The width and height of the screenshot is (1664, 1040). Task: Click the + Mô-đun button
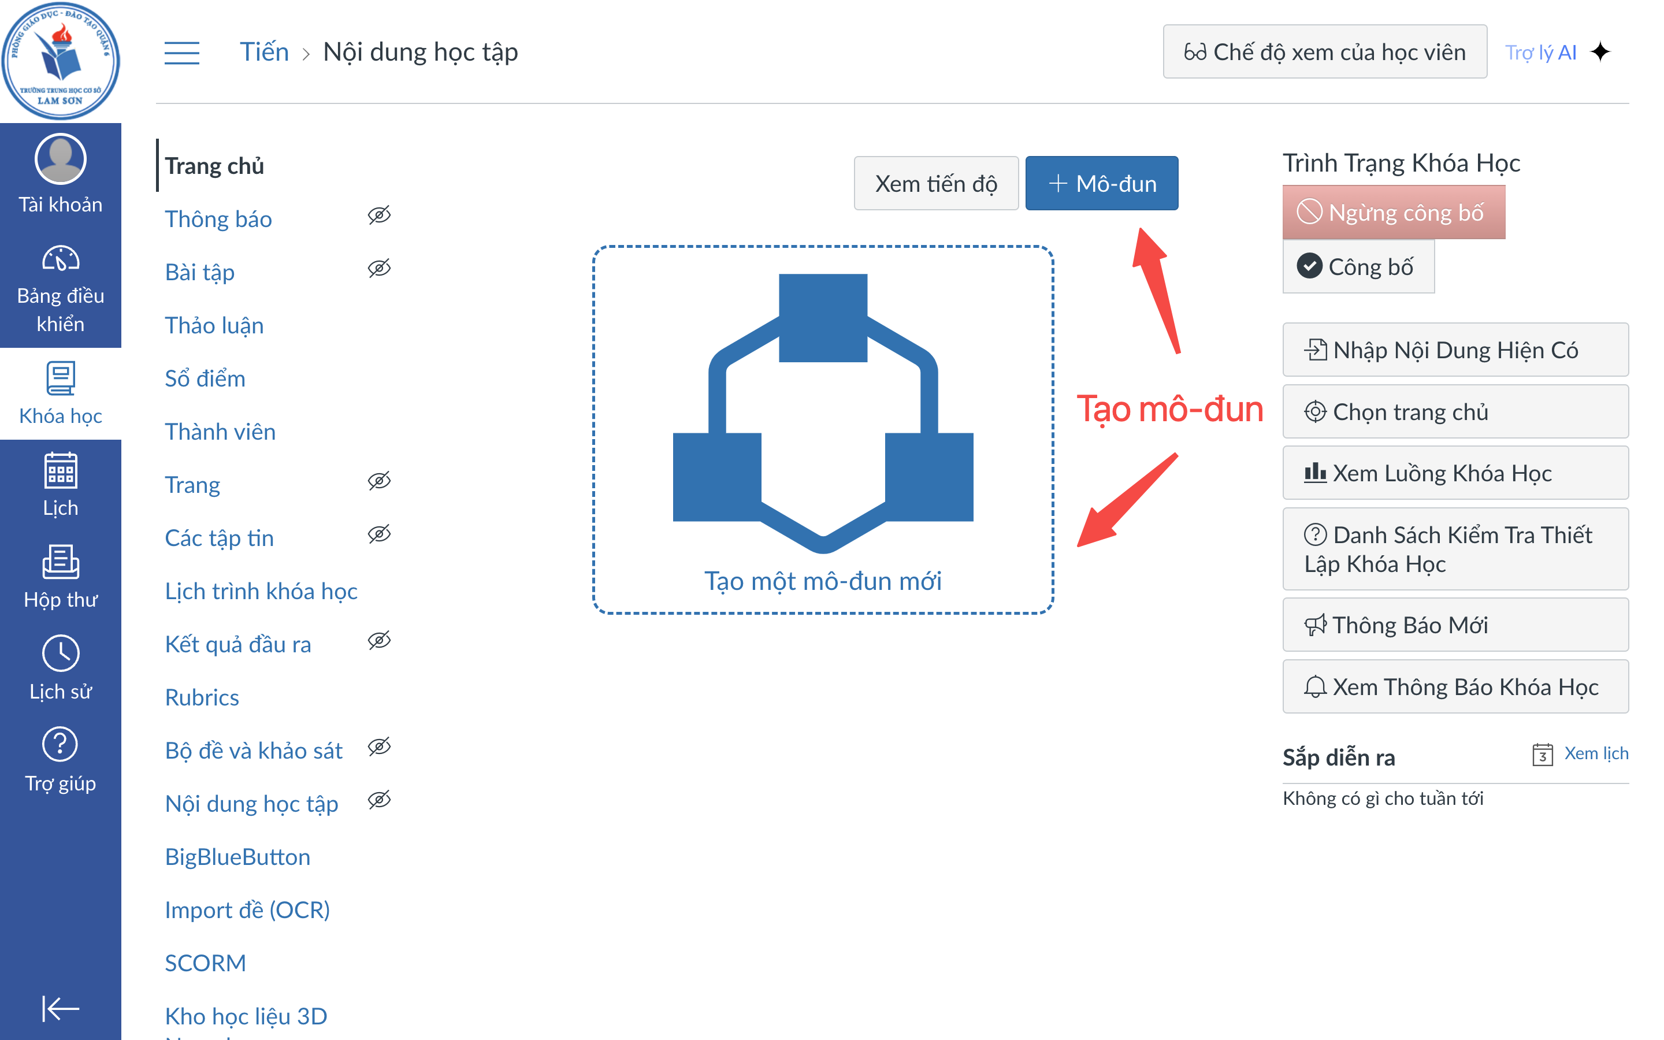click(1102, 183)
